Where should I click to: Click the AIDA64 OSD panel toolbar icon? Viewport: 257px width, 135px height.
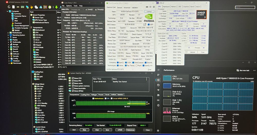tap(45, 7)
